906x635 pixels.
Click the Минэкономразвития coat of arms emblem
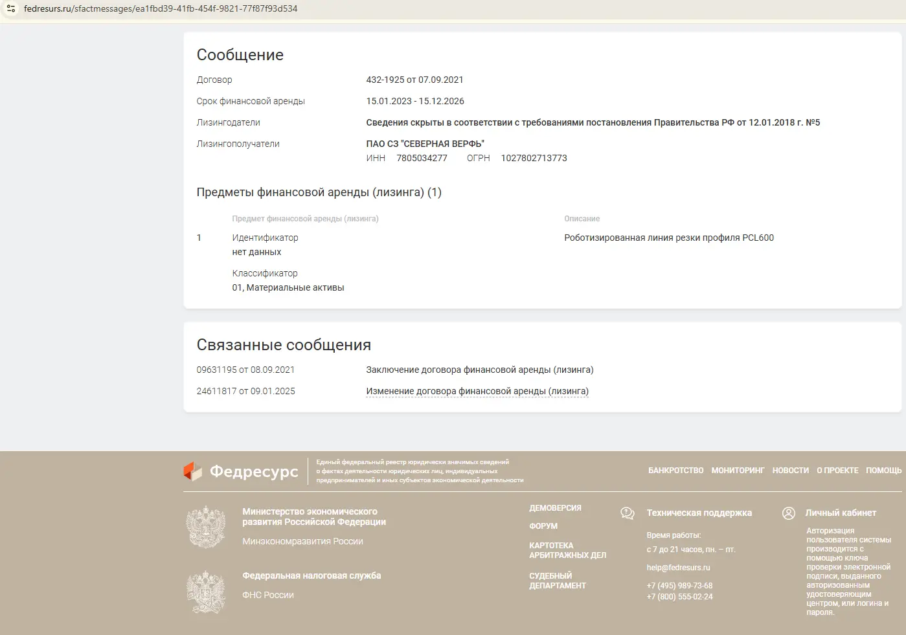(206, 527)
